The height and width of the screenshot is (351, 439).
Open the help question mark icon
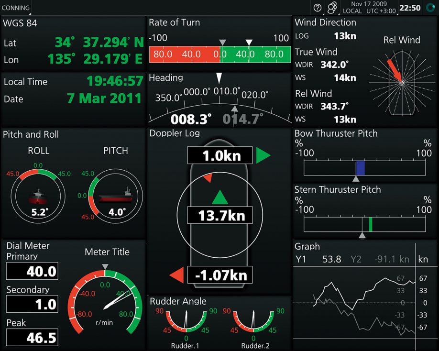pyautogui.click(x=317, y=8)
